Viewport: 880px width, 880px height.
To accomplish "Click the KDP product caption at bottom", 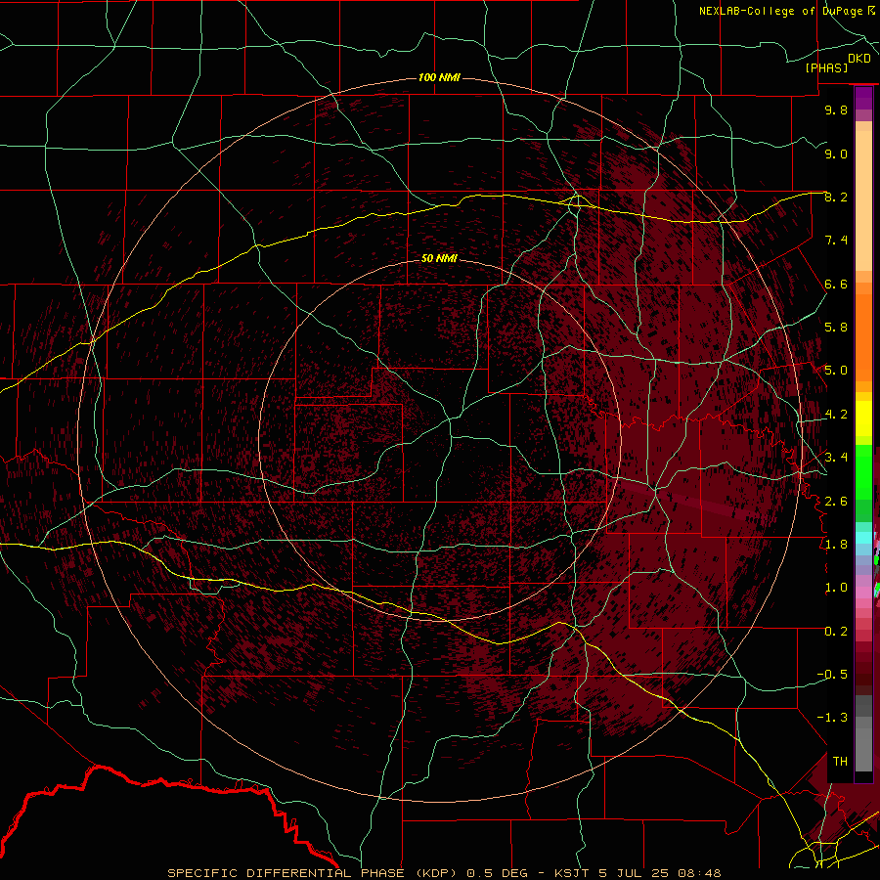I will click(x=444, y=873).
